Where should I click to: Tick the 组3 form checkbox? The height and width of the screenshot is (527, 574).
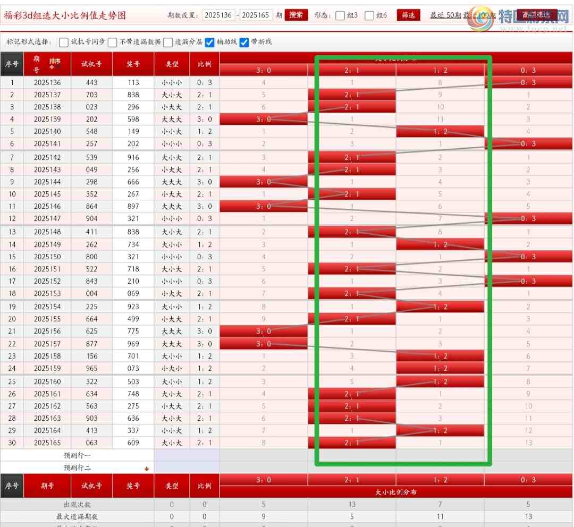coord(340,15)
